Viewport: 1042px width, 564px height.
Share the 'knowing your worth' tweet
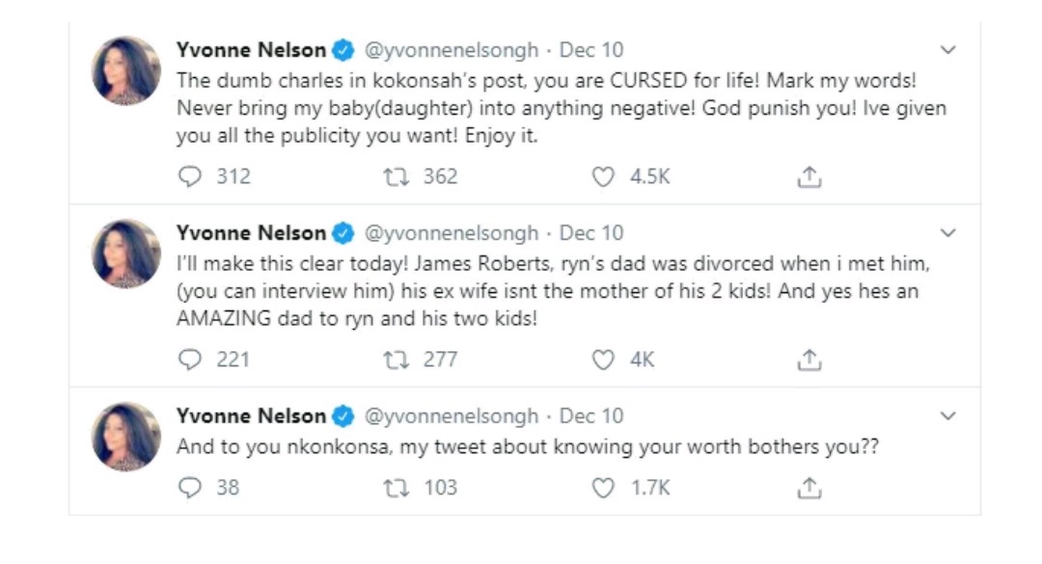(809, 487)
